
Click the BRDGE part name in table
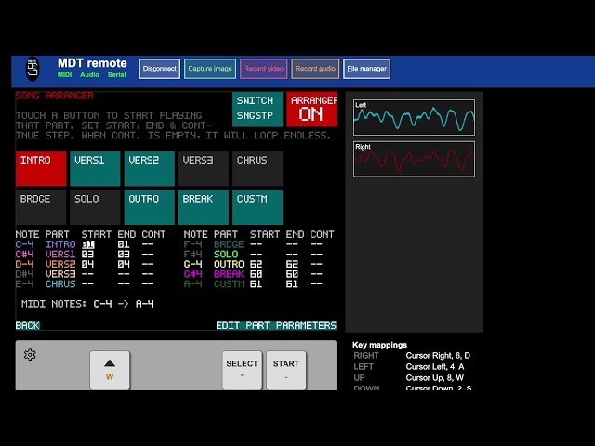(229, 244)
